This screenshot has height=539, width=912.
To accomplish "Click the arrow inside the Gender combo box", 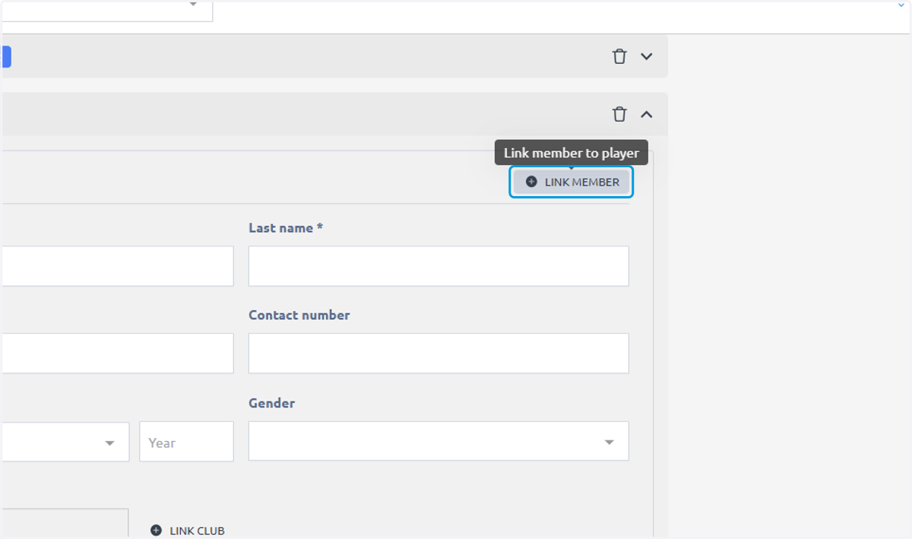I will point(609,442).
